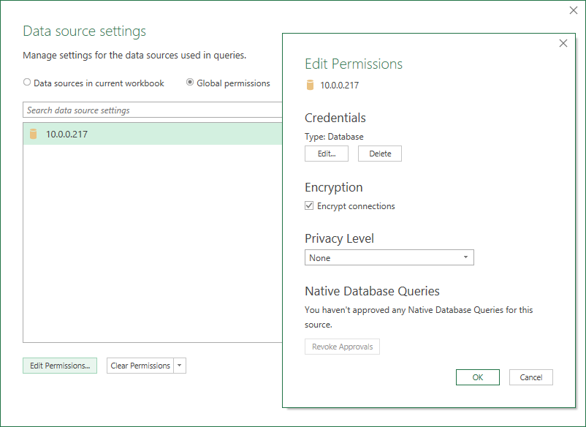Click Edit... under Credentials

click(326, 154)
